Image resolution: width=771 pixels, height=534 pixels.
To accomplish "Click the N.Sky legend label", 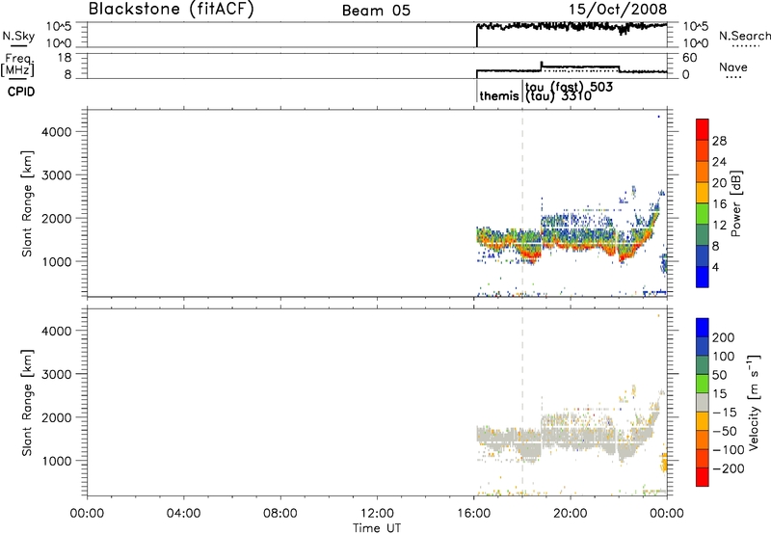I will (18, 36).
